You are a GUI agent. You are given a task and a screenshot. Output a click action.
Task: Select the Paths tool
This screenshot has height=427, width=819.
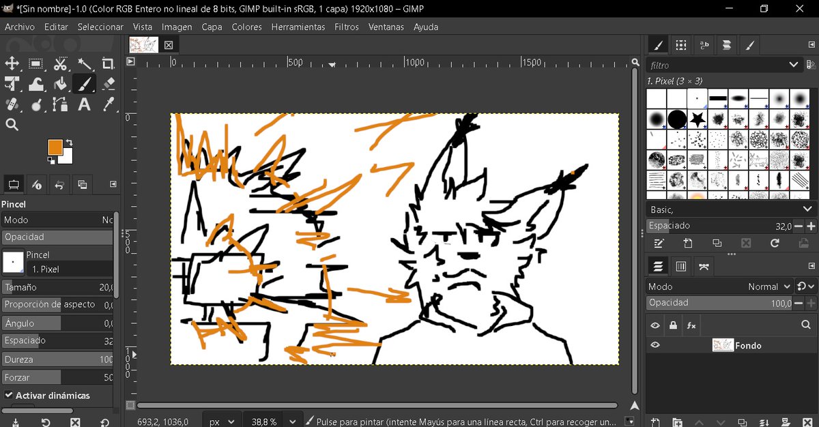point(60,104)
